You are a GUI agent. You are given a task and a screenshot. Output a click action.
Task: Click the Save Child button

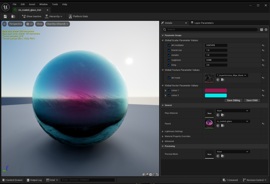click(x=252, y=100)
